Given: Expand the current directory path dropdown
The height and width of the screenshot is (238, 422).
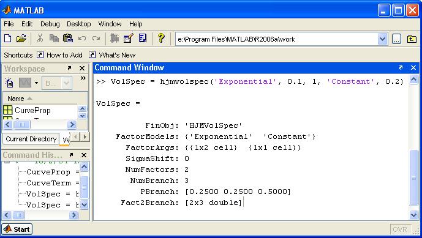Looking at the screenshot, I should pos(382,39).
